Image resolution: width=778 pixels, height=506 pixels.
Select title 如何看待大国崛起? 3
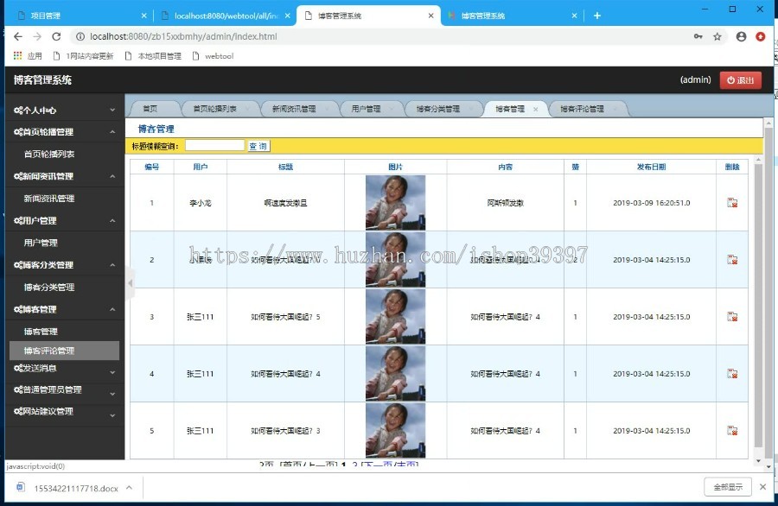point(286,431)
